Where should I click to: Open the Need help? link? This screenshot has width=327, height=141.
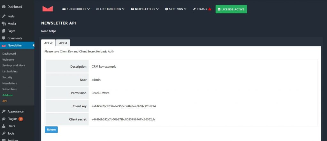(49, 31)
